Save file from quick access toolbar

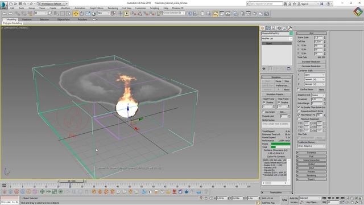click(20, 4)
